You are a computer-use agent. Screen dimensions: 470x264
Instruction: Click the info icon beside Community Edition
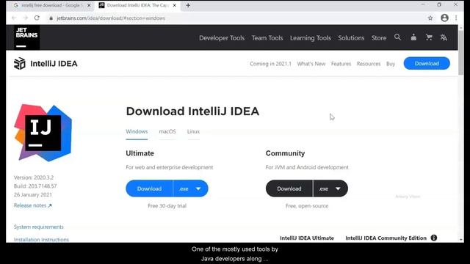click(434, 238)
